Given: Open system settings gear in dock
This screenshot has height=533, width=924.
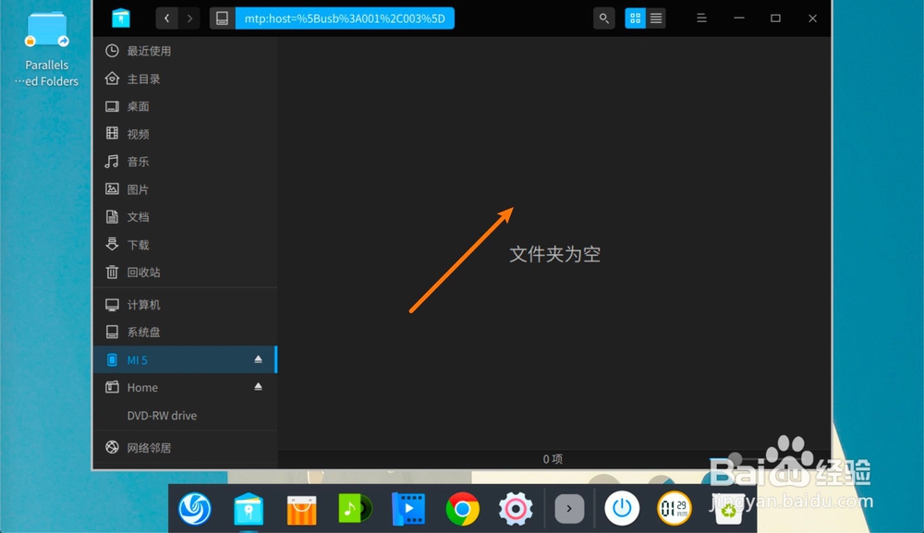Looking at the screenshot, I should pyautogui.click(x=516, y=509).
